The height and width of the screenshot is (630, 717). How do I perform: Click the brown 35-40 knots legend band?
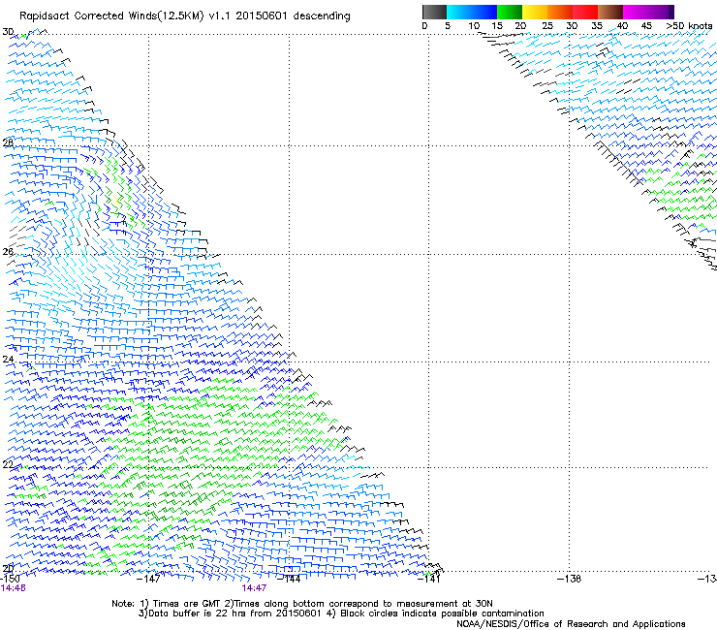pos(610,12)
